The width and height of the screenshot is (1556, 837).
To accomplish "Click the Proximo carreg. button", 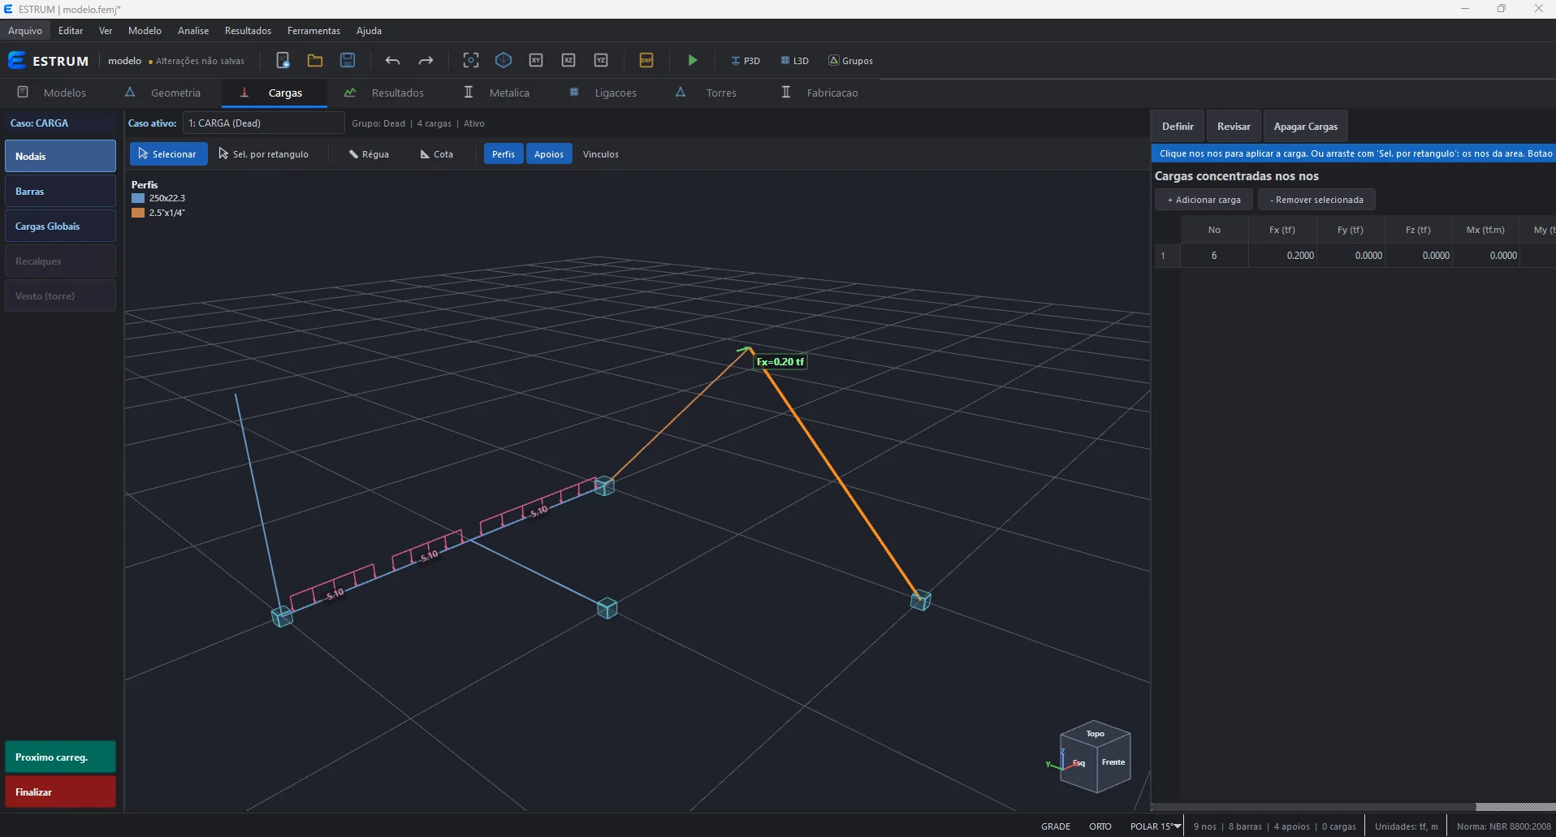I will click(60, 757).
